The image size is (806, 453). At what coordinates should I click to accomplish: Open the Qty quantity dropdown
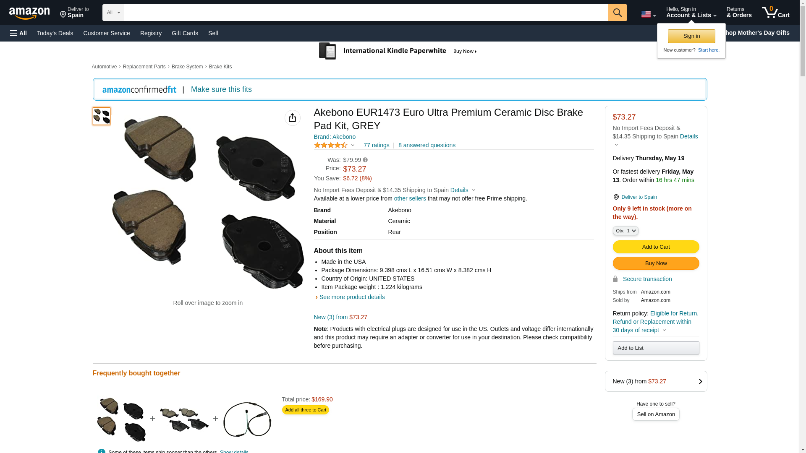click(x=625, y=231)
